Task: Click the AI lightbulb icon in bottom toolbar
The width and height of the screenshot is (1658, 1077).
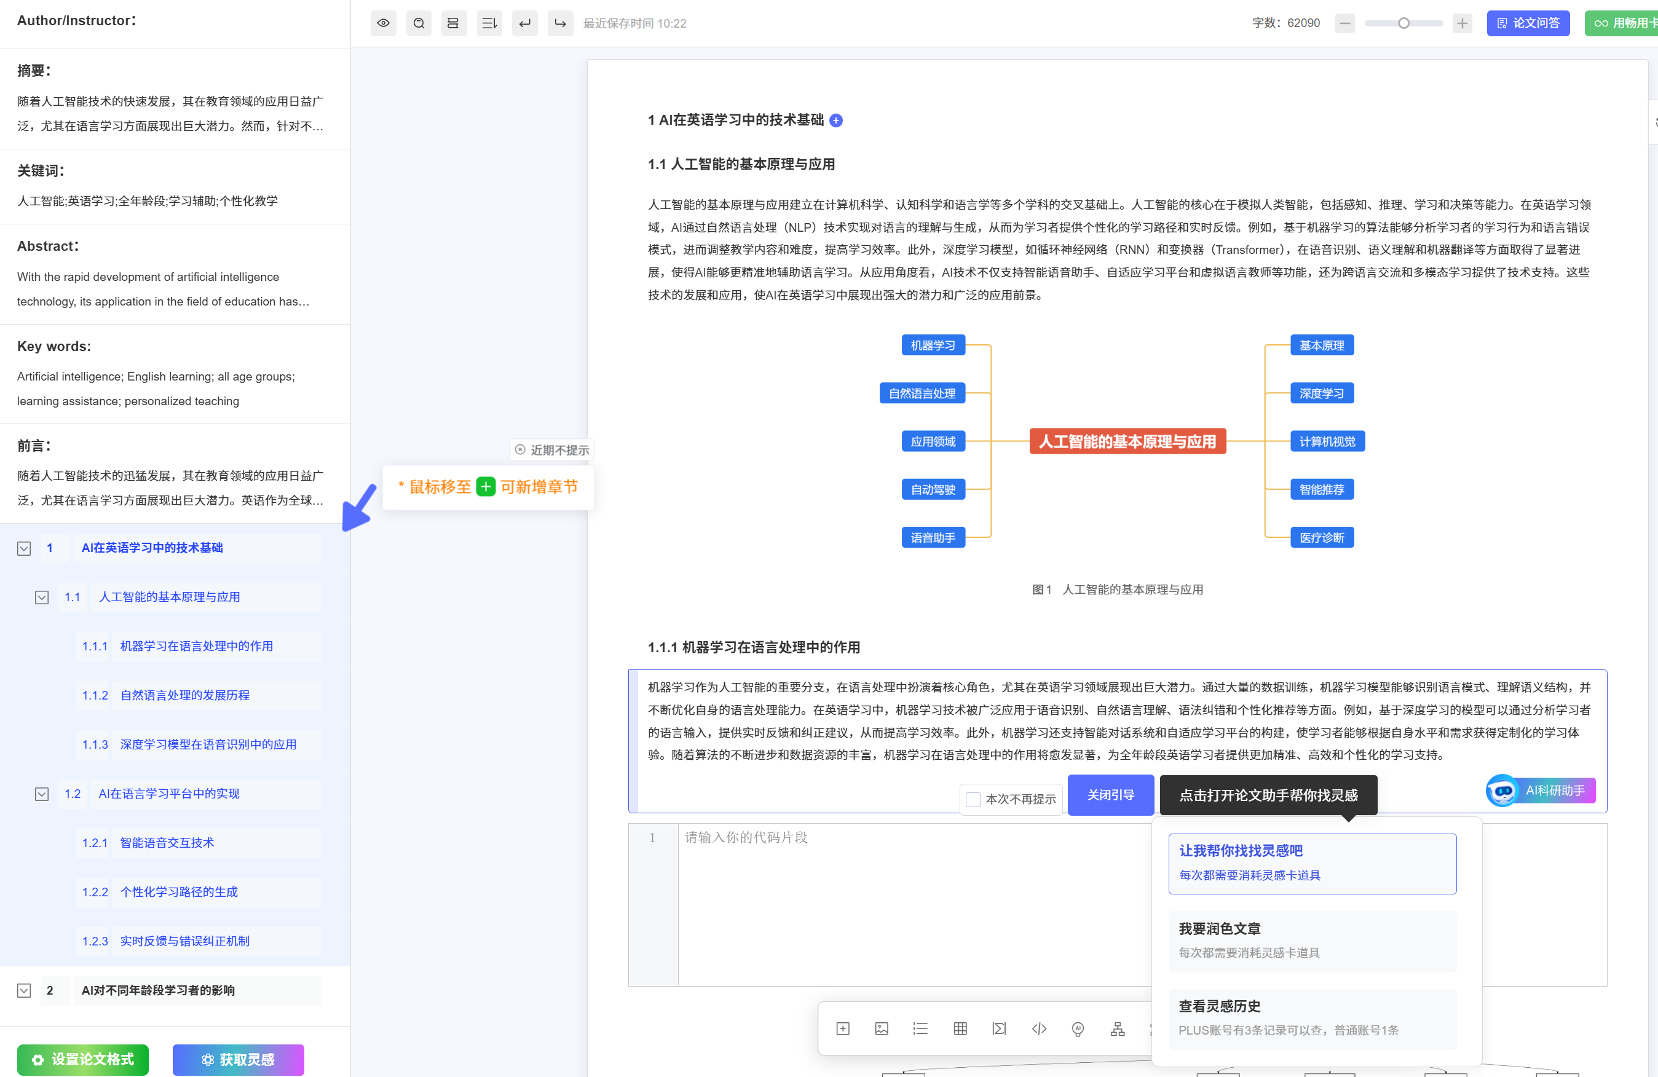Action: pyautogui.click(x=1078, y=1029)
